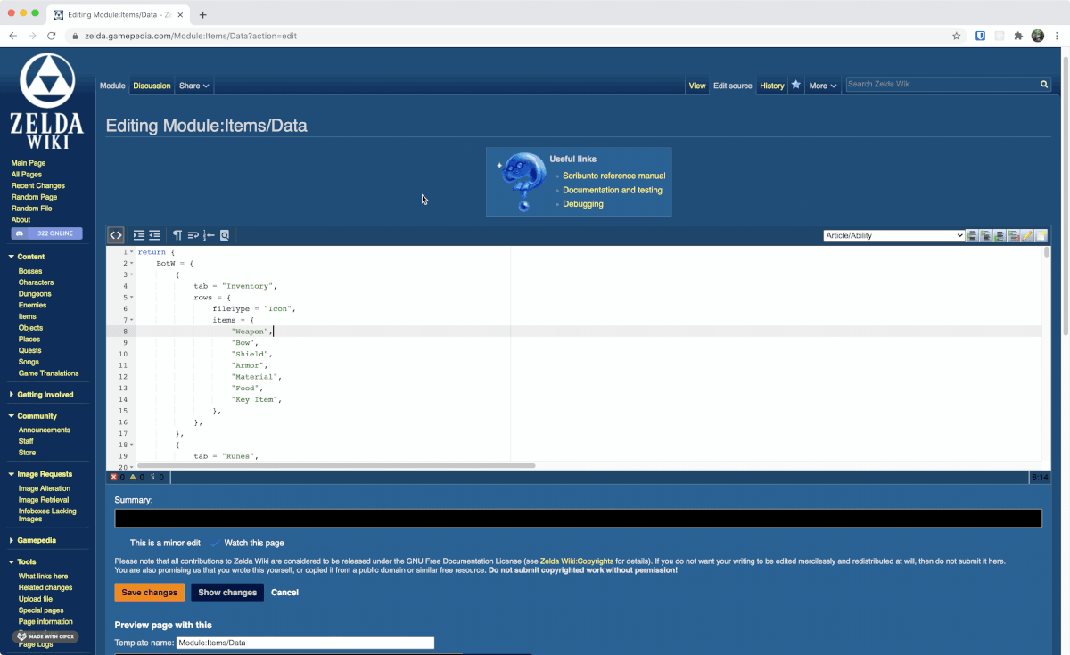This screenshot has width=1070, height=655.
Task: Click the Save changes button
Action: (x=149, y=592)
